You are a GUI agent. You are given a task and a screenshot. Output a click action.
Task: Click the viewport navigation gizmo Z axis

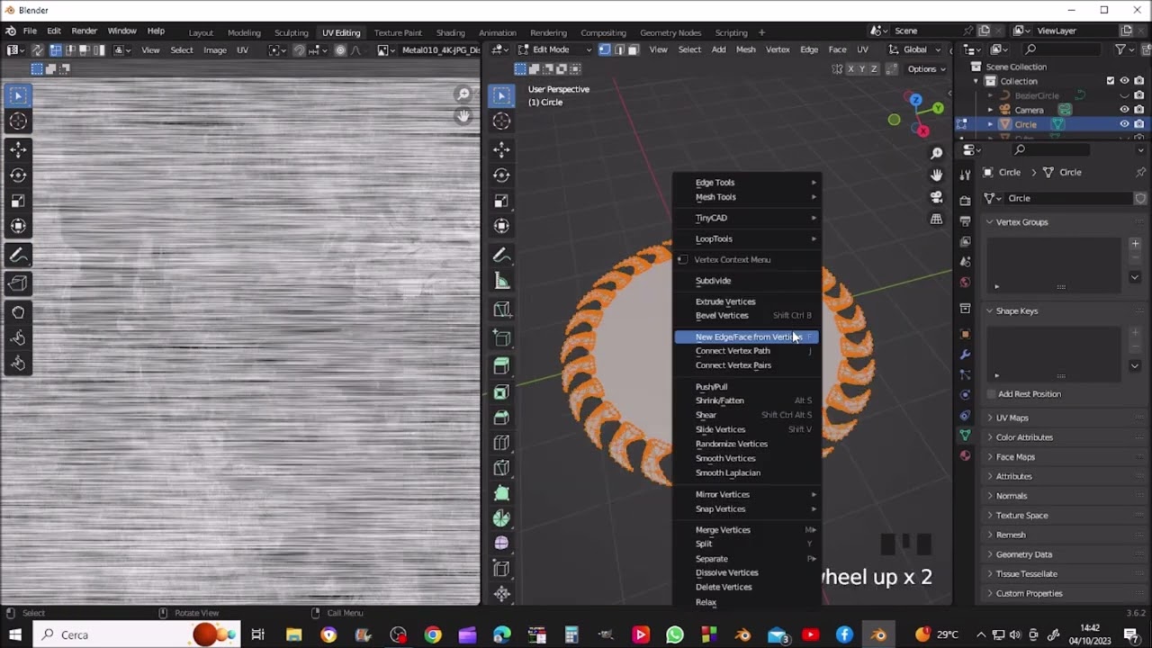tap(915, 100)
